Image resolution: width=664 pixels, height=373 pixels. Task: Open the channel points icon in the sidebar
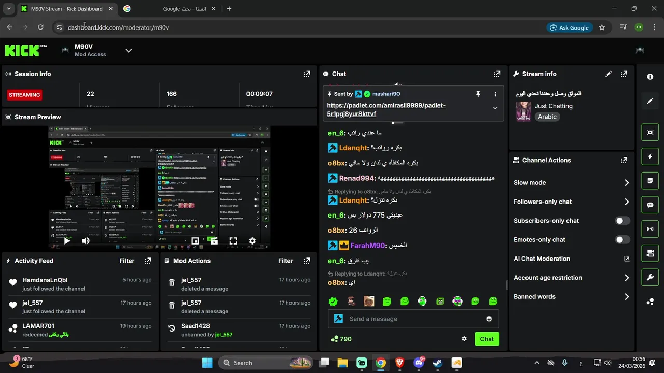650,302
